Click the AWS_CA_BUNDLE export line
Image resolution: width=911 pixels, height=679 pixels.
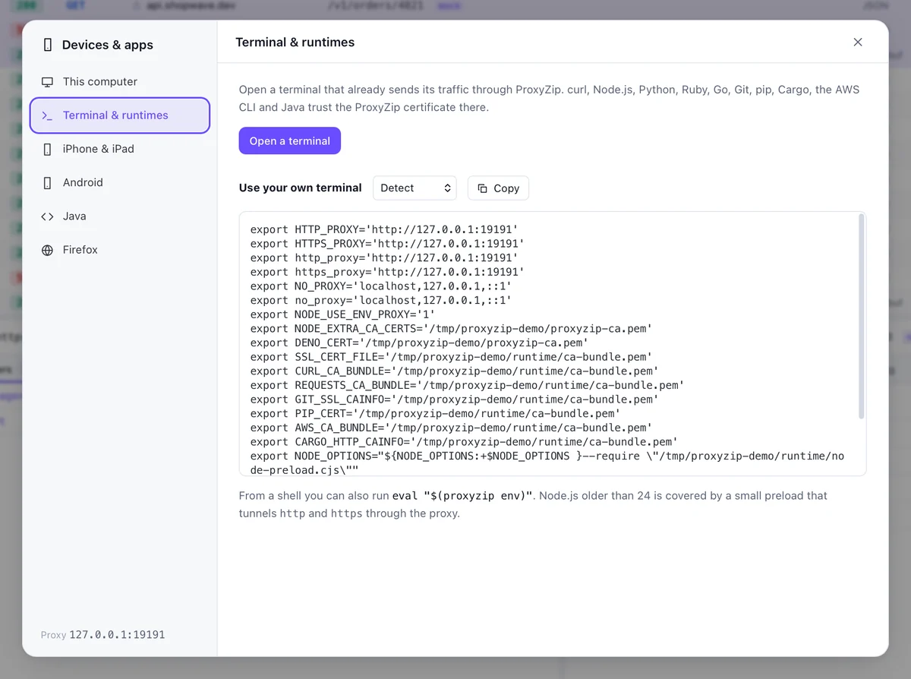point(451,428)
